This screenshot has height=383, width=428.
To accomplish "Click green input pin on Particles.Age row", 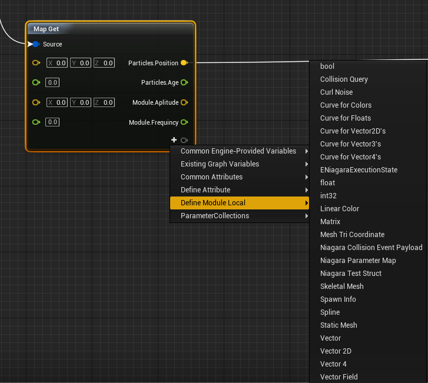I will [36, 82].
